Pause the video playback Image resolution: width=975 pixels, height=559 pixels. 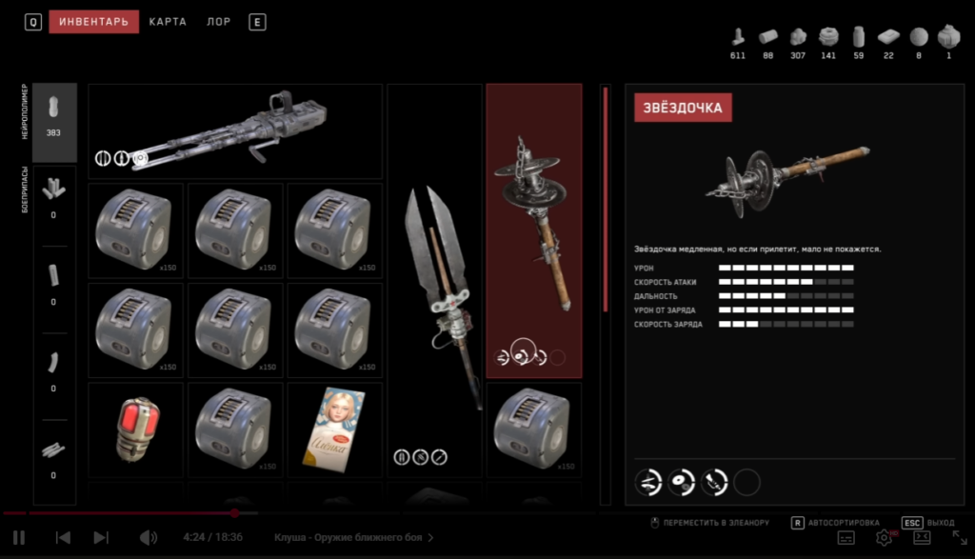19,538
